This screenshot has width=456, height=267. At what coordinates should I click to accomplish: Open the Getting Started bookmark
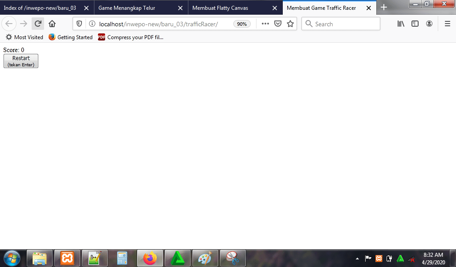tap(70, 37)
